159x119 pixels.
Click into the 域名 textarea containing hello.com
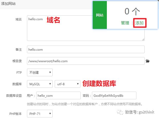(x=86, y=28)
